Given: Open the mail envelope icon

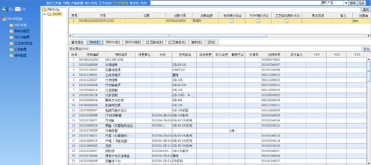Looking at the screenshot, I should click(x=17, y=9).
